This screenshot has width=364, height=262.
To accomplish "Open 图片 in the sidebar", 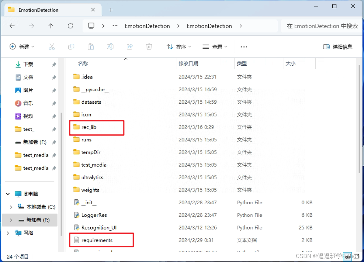I will [28, 90].
